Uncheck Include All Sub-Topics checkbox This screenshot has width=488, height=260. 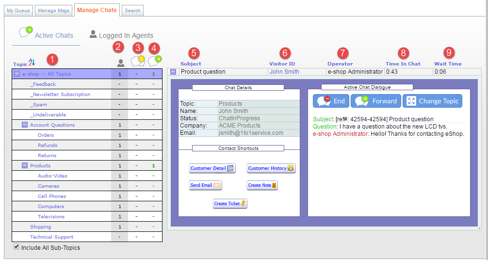pyautogui.click(x=16, y=247)
